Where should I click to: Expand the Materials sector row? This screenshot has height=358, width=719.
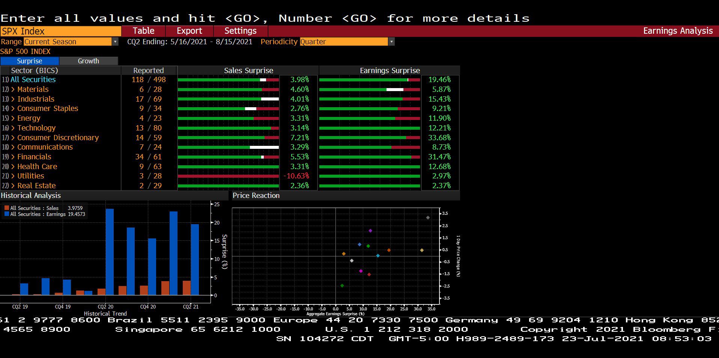coord(60,89)
